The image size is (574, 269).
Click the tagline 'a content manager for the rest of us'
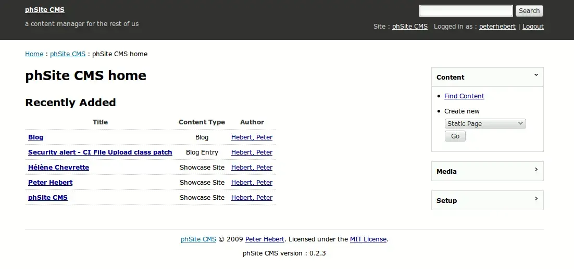[82, 24]
